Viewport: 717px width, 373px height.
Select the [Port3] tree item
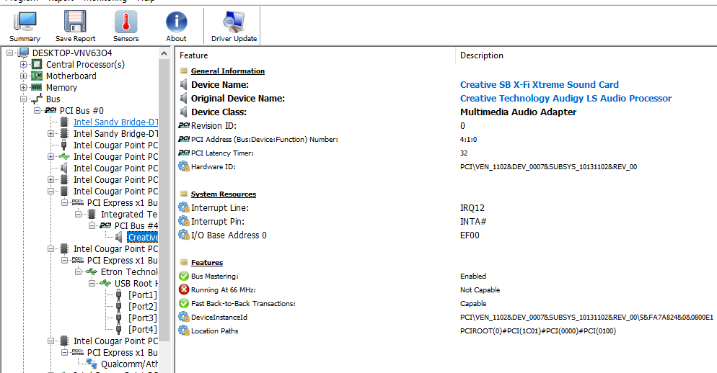[142, 318]
